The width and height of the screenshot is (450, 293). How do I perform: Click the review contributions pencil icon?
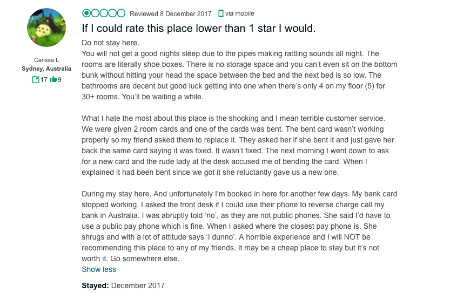pyautogui.click(x=36, y=80)
